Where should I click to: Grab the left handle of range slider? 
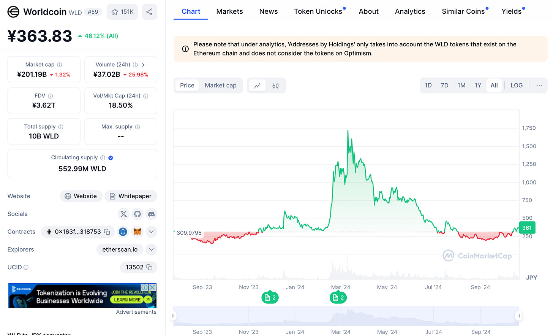173,316
